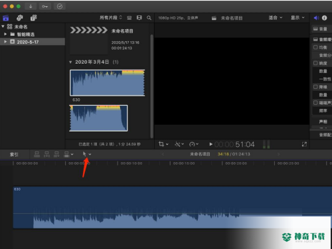Click the clapper icon beside 未命名项目 in viewer
The height and width of the screenshot is (249, 332).
coord(214,18)
